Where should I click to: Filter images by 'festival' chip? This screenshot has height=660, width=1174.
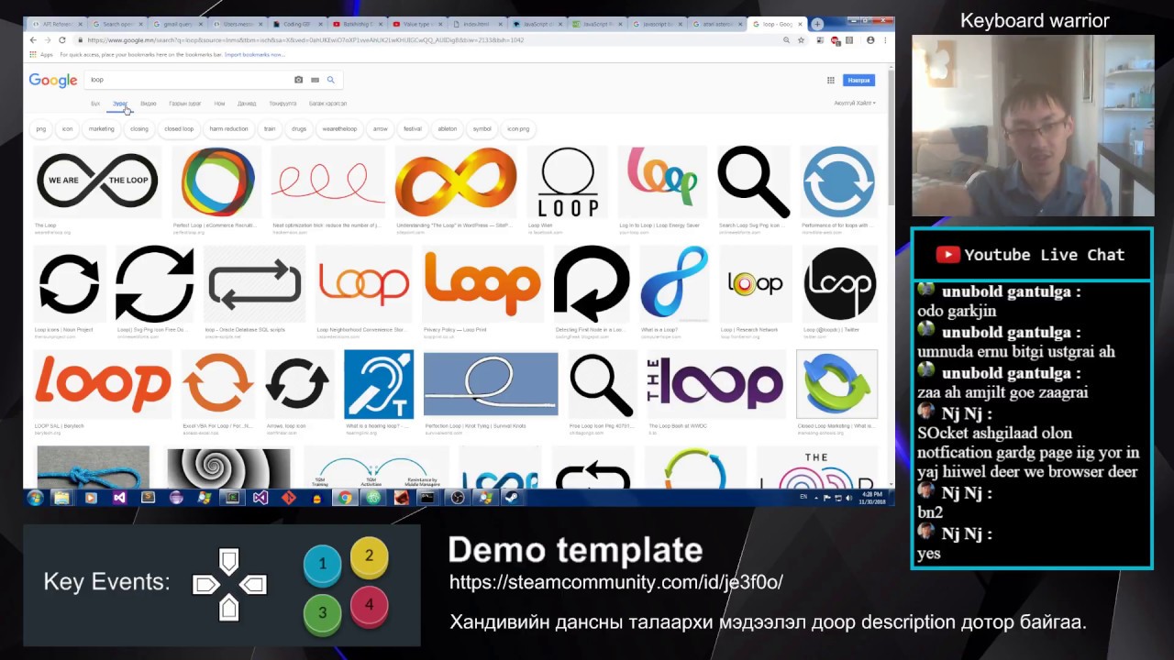(413, 129)
